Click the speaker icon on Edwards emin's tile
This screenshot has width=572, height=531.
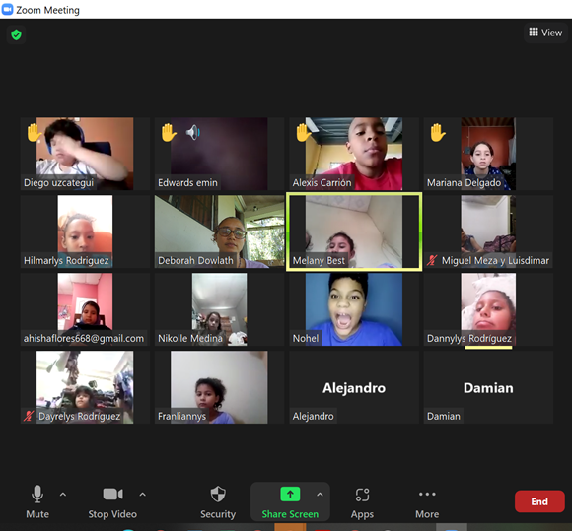point(193,132)
